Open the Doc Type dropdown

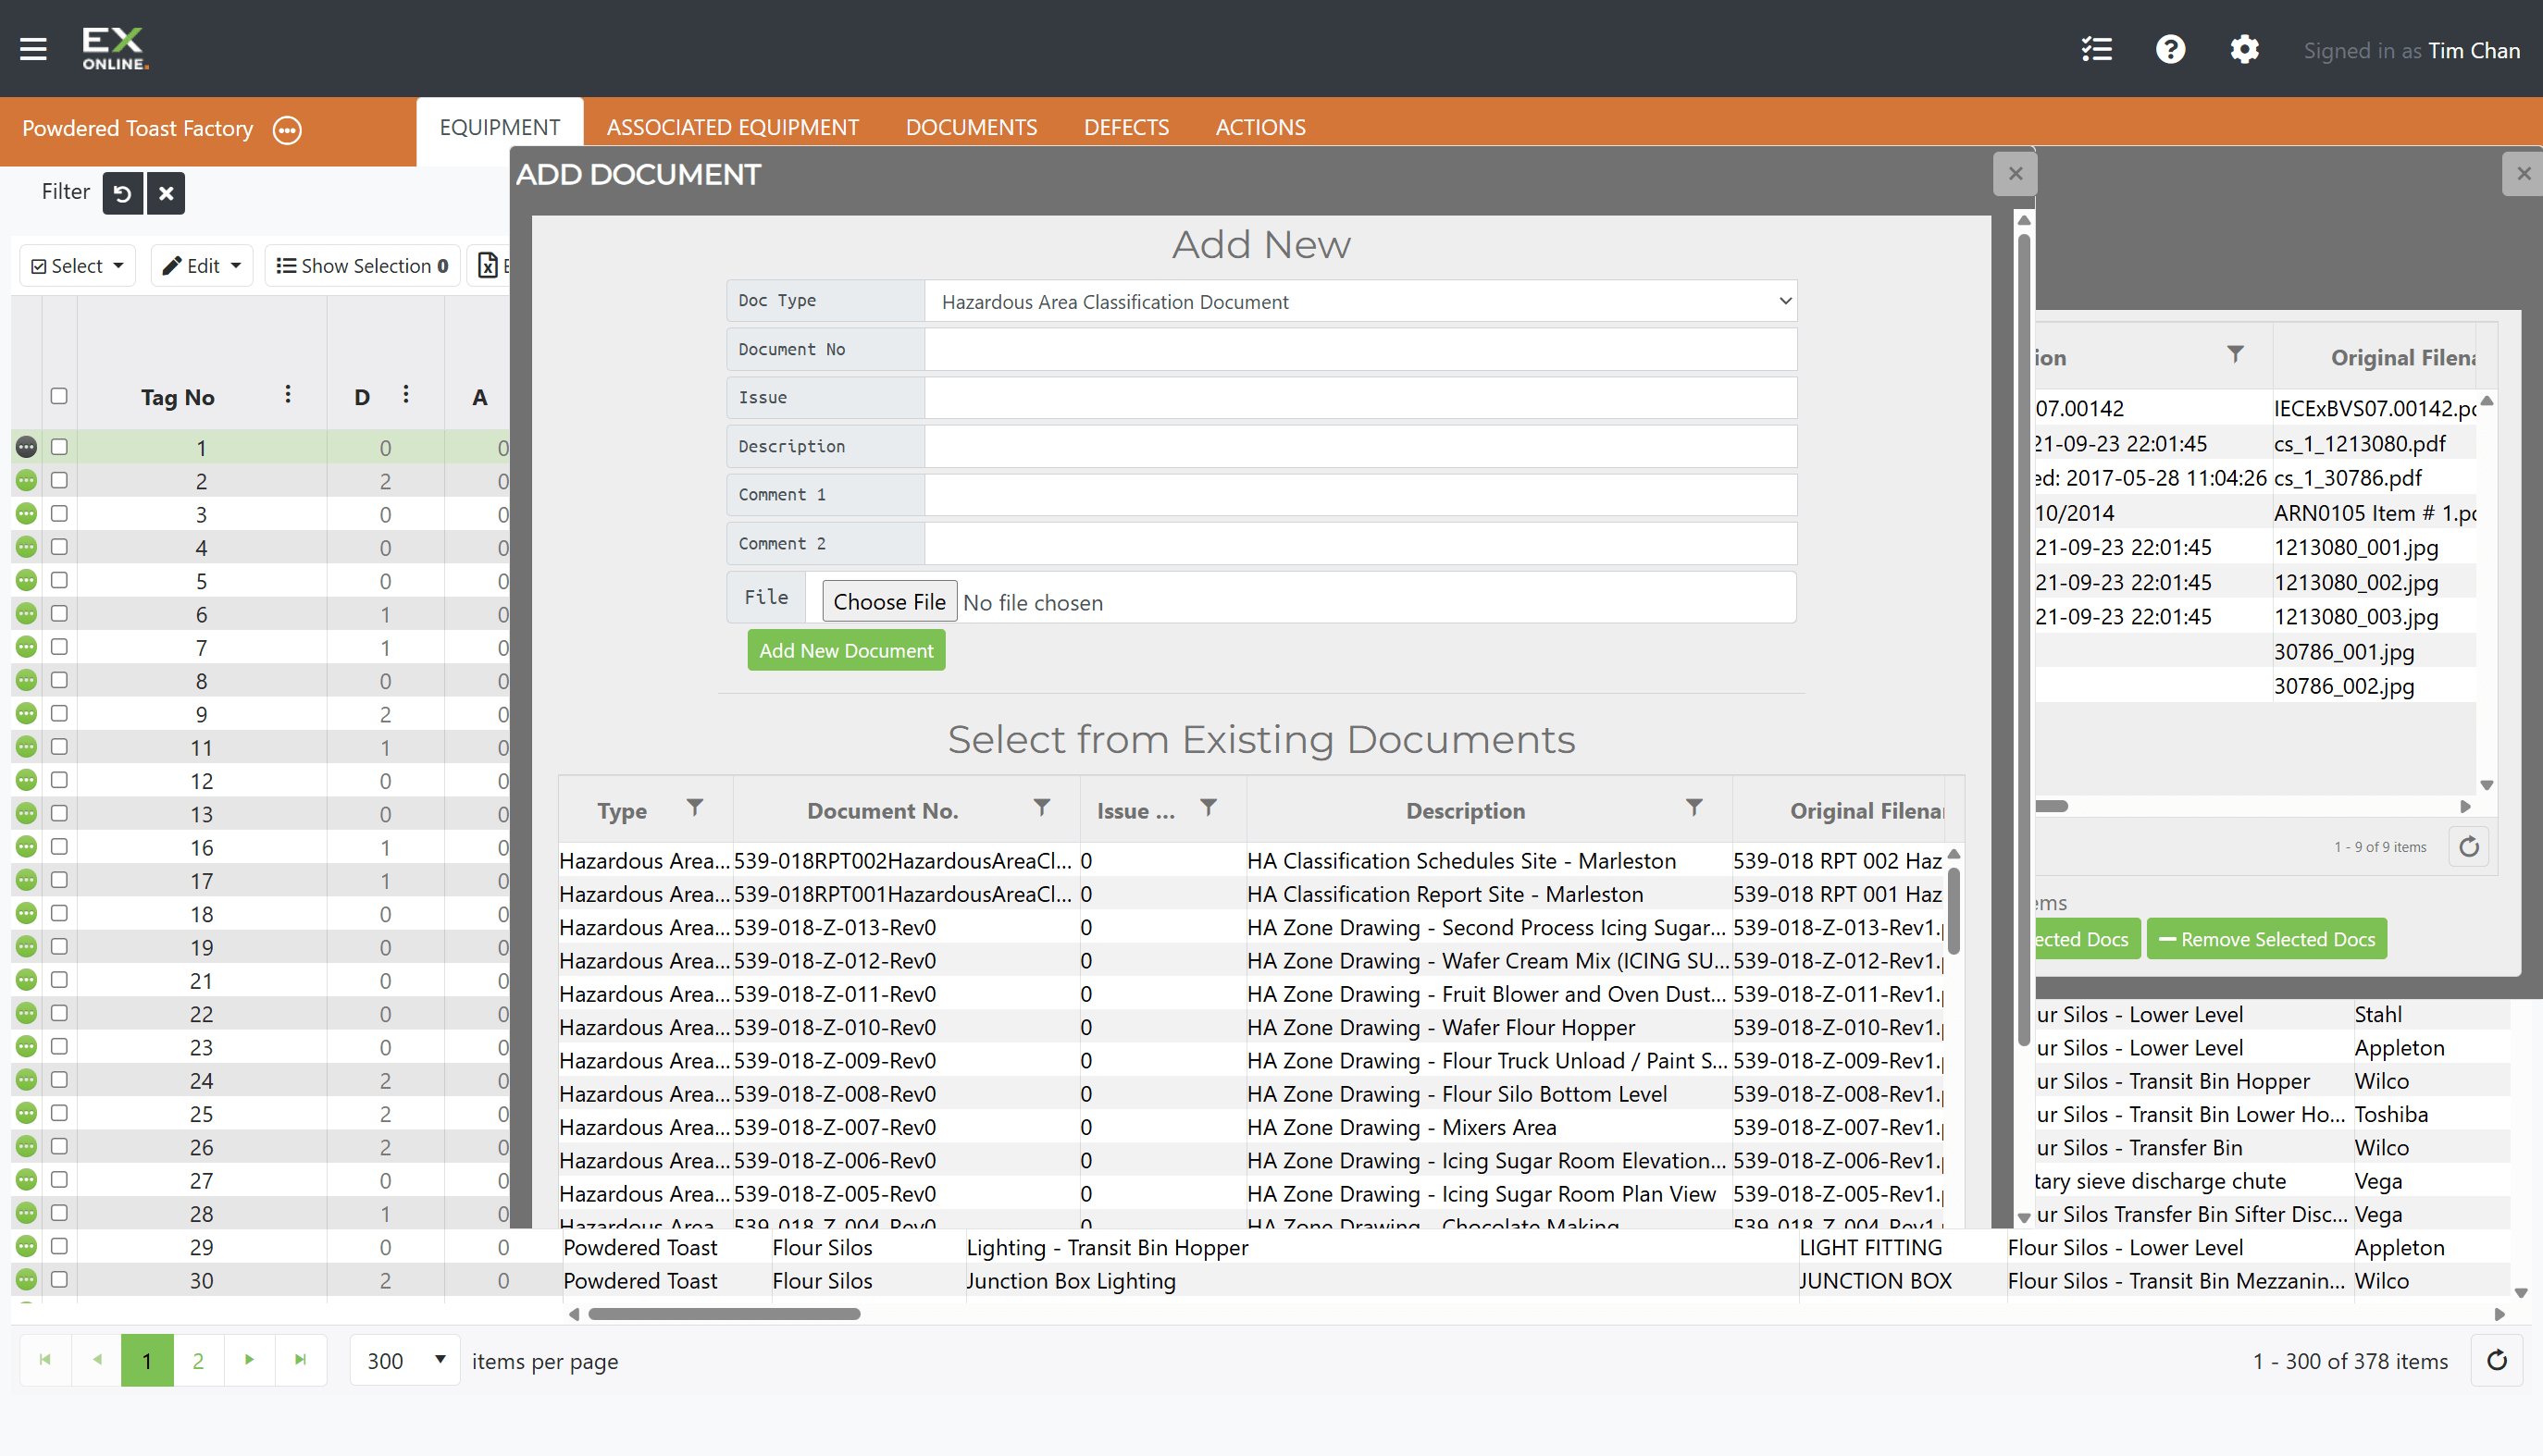(1360, 301)
